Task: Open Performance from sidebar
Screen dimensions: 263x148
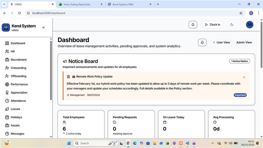Action: pyautogui.click(x=19, y=85)
